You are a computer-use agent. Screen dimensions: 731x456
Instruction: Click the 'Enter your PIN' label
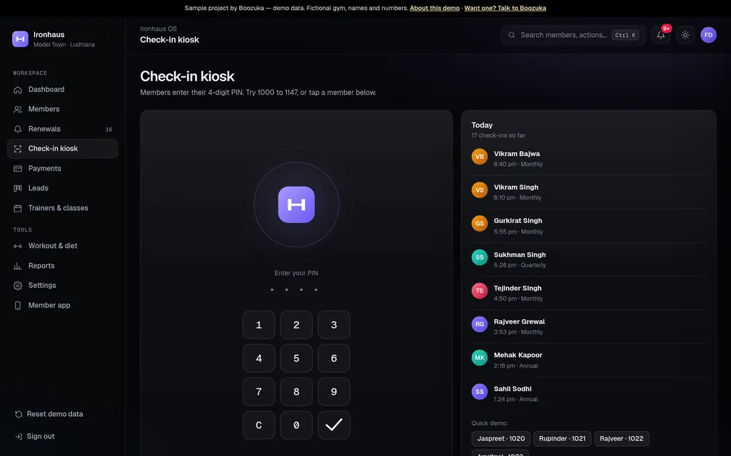pos(296,273)
